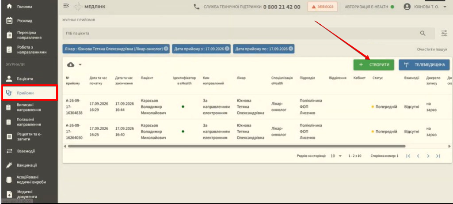This screenshot has width=453, height=204.
Task: Click the icon beside Виписані направлення
Action: [9, 107]
